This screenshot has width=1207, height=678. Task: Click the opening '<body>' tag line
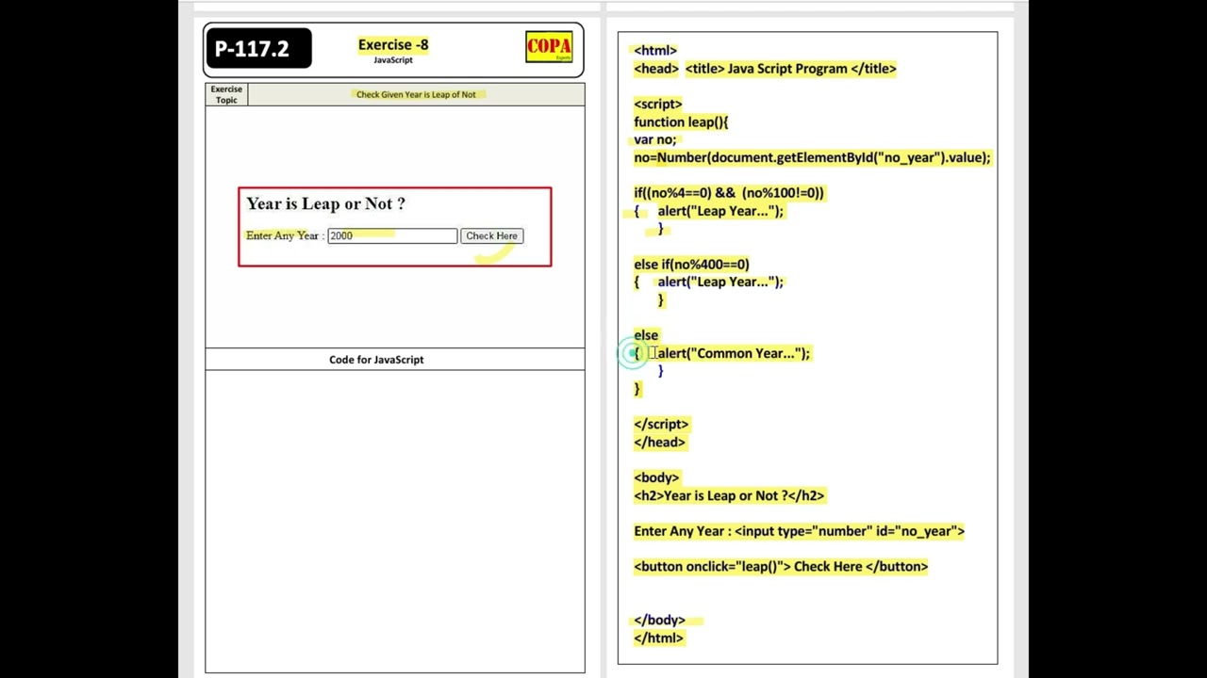(656, 477)
